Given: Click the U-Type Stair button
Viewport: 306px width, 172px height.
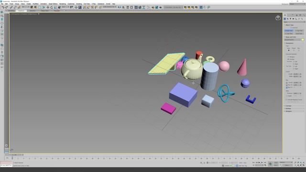Looking at the screenshot, I should (x=289, y=33).
